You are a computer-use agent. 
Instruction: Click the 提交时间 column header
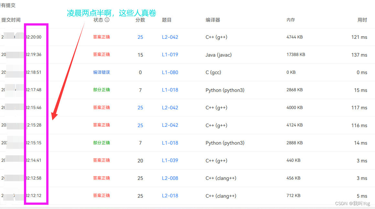pos(11,20)
